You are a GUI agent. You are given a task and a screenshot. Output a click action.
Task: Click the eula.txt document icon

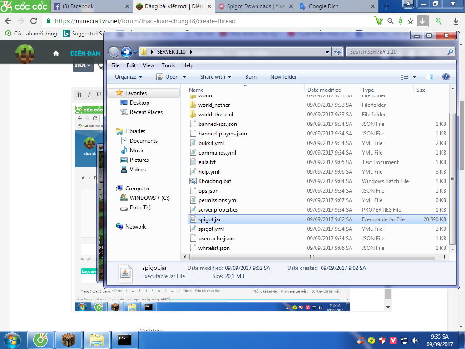[193, 162]
